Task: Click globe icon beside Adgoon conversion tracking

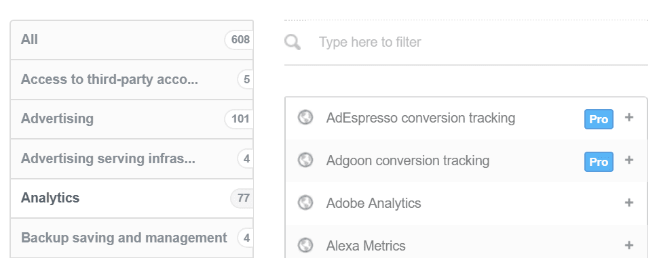Action: (x=305, y=160)
